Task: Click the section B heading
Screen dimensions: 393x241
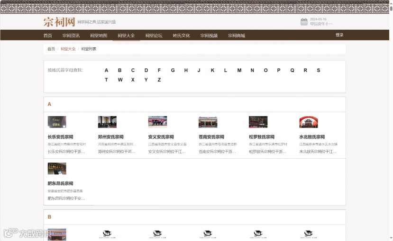Action: (x=49, y=217)
